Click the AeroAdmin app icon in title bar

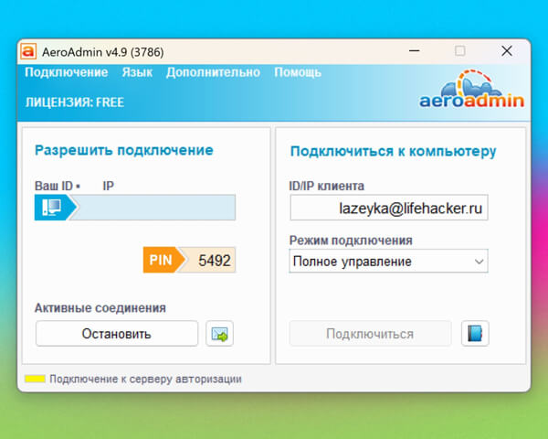click(x=28, y=51)
